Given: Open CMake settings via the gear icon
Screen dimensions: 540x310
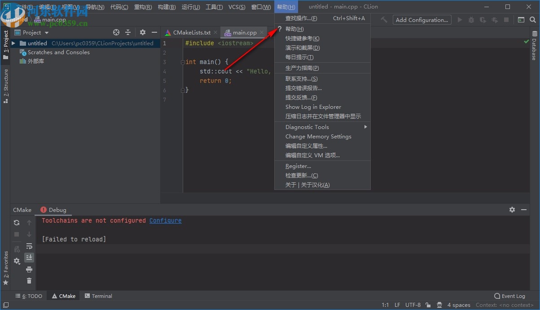Looking at the screenshot, I should click(x=16, y=261).
